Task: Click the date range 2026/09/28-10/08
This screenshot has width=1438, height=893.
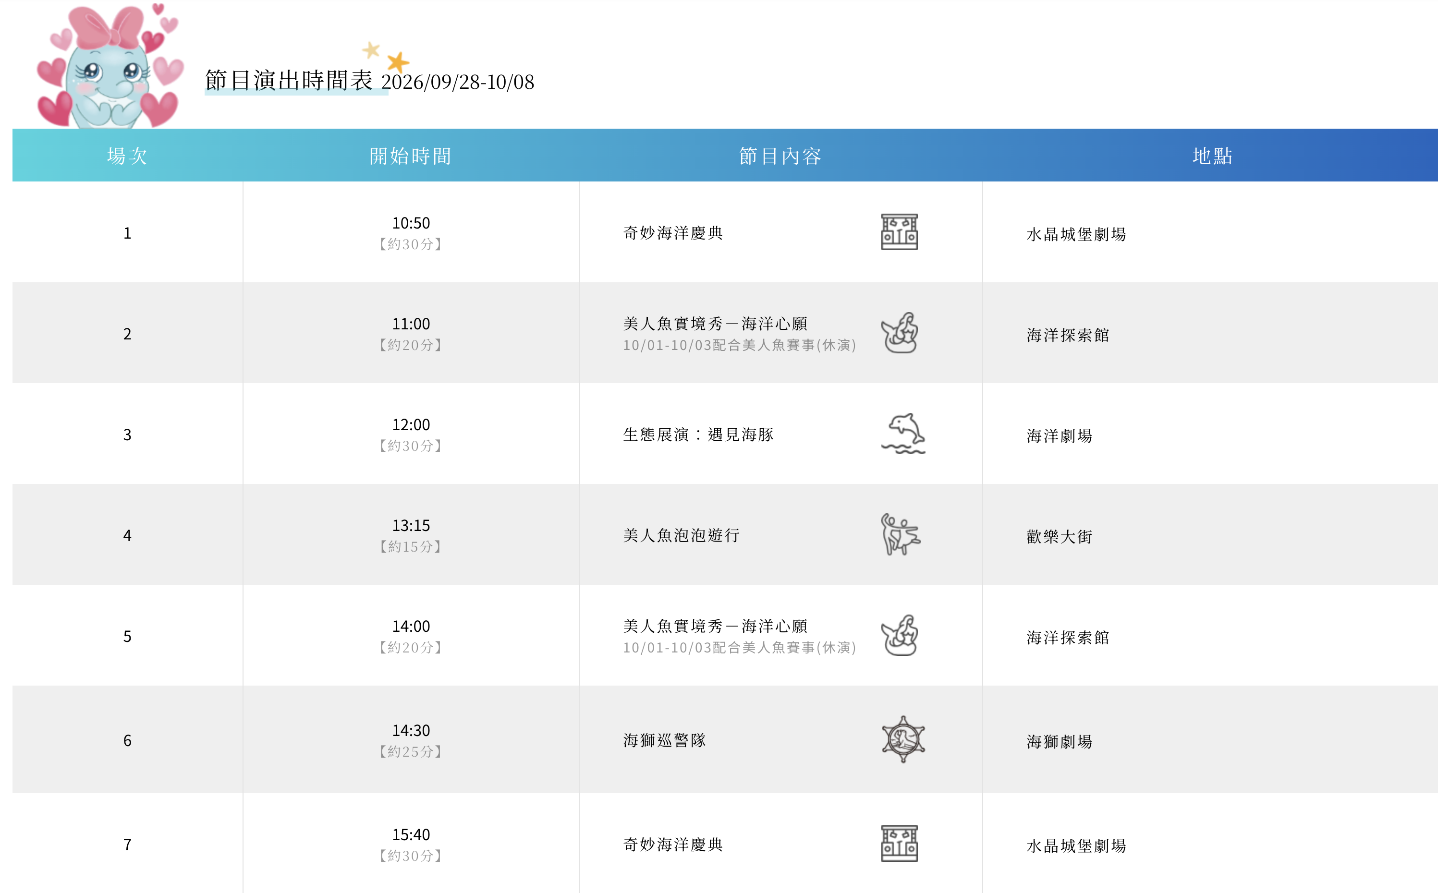Action: [x=458, y=82]
